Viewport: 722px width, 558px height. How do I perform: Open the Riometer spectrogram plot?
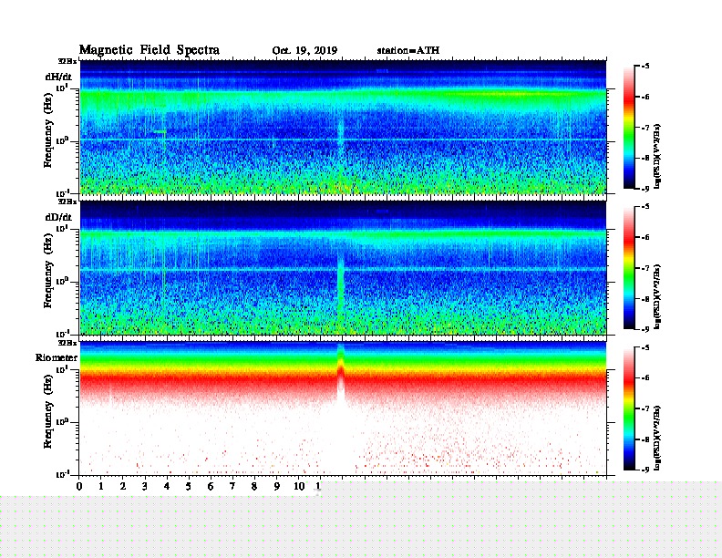coord(343,408)
